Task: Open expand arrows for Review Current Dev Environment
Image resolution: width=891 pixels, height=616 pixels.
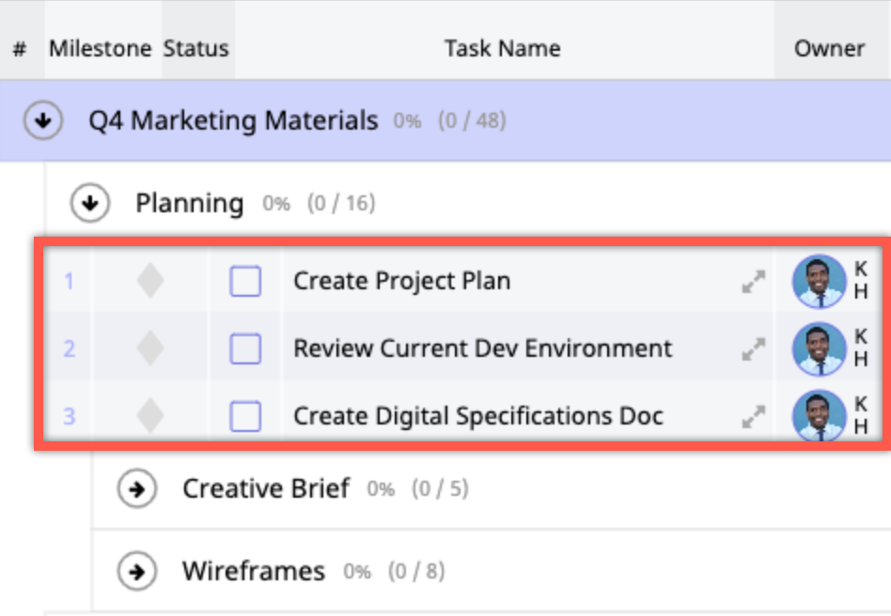Action: (753, 349)
